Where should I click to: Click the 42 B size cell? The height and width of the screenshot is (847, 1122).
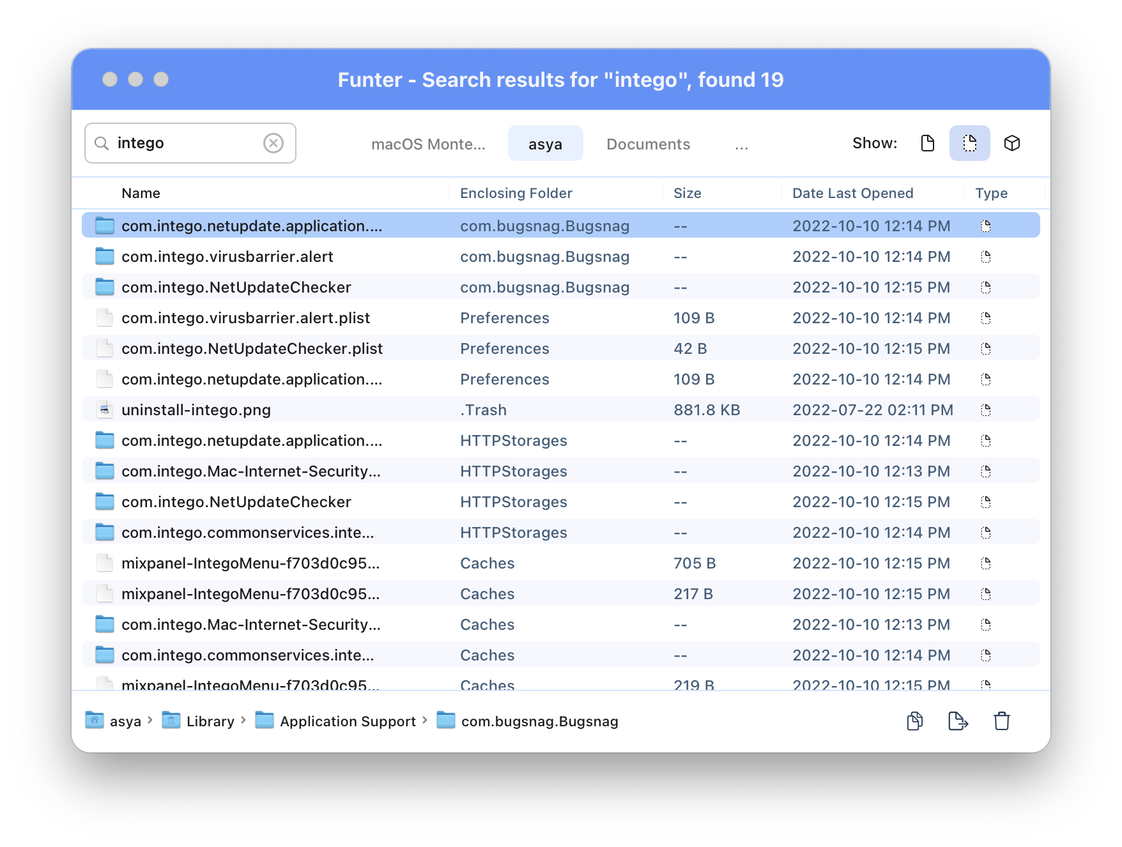tap(690, 348)
